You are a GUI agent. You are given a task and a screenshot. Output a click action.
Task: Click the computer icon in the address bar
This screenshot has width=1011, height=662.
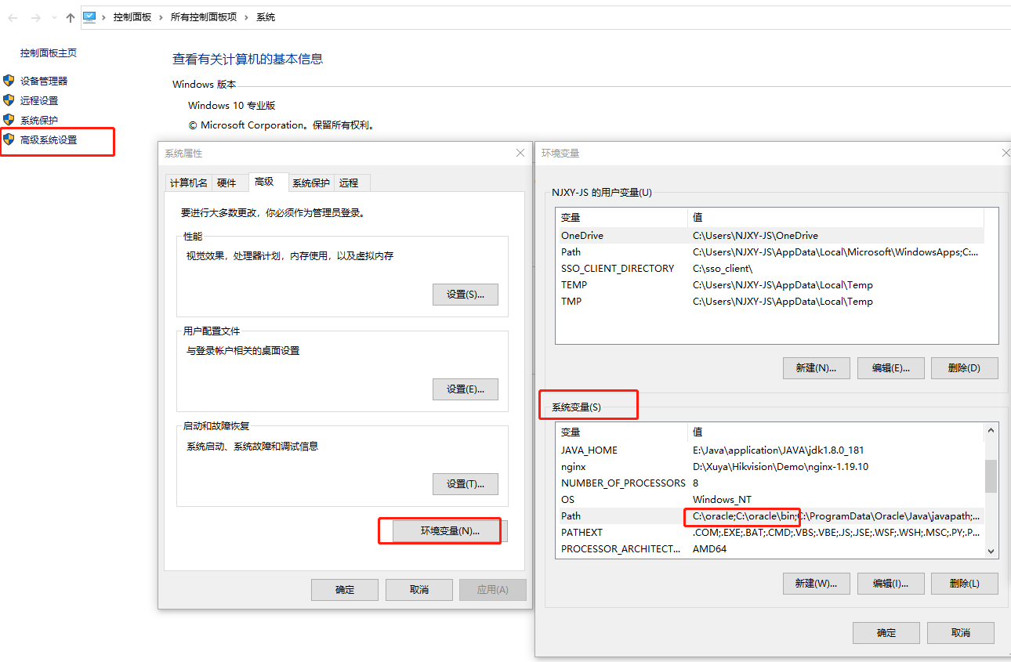pos(89,16)
